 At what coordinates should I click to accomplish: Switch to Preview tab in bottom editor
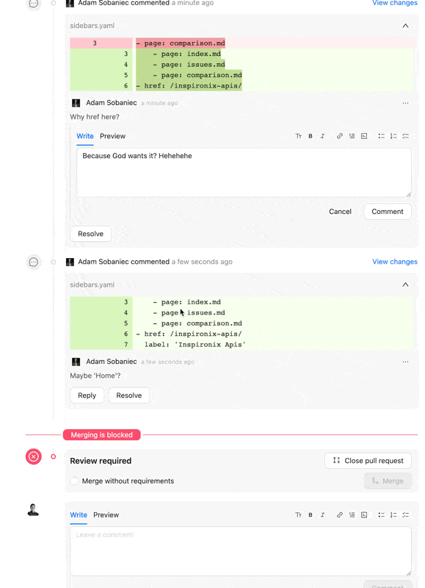click(106, 515)
